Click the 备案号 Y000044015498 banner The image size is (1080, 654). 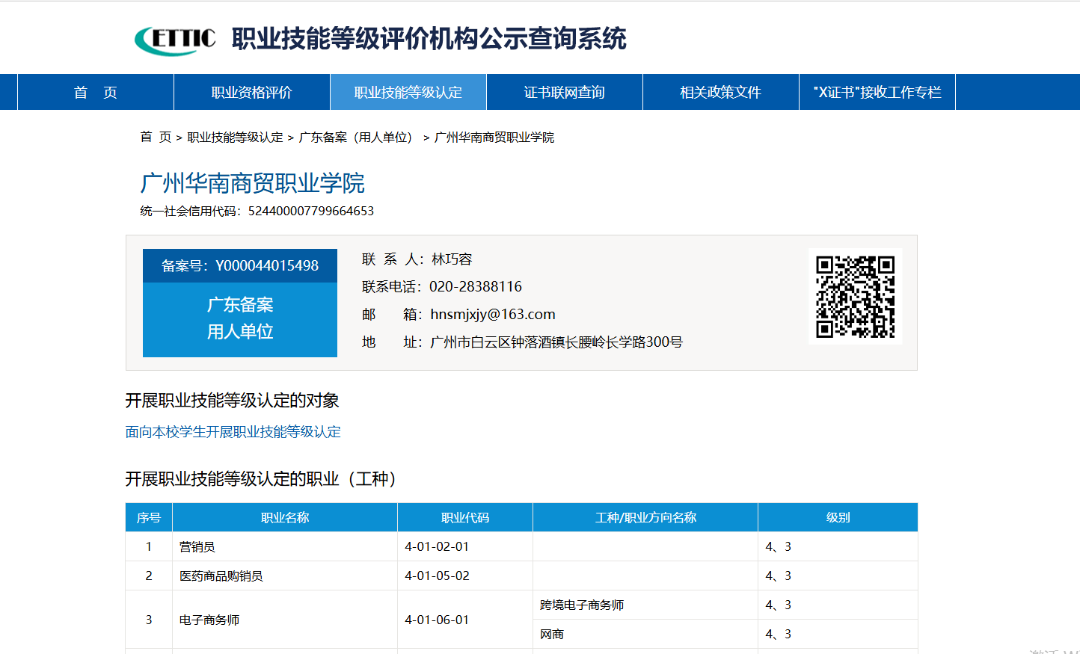click(240, 266)
